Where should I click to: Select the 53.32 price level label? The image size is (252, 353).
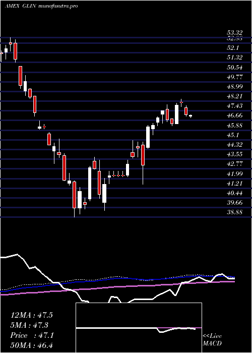[234, 33]
